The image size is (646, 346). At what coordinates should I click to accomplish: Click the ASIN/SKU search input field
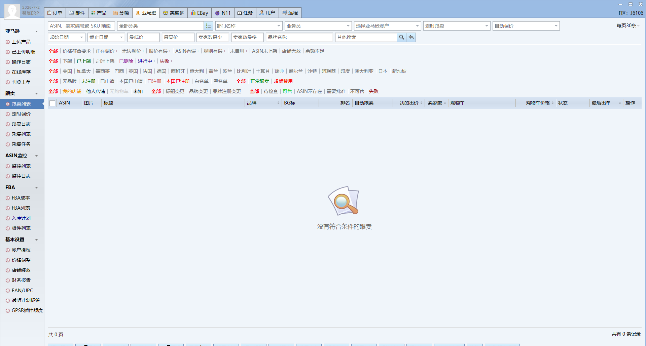[81, 26]
